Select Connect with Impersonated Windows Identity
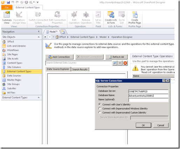Image resolution: width=180 pixels, height=149 pixels. pyautogui.click(x=99, y=108)
